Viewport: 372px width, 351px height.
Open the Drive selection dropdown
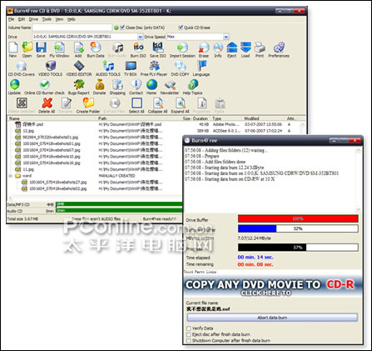(x=141, y=37)
